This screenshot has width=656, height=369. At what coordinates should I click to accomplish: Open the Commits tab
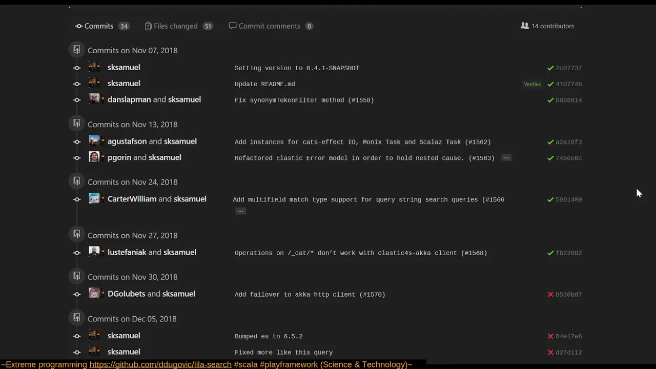(x=102, y=26)
